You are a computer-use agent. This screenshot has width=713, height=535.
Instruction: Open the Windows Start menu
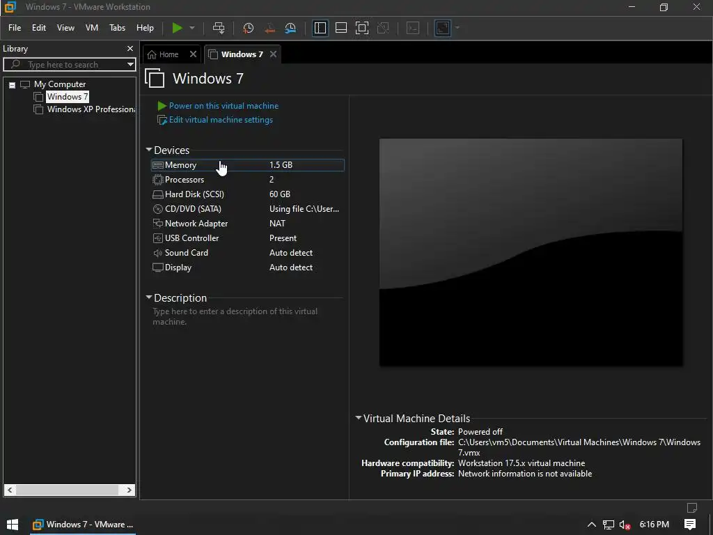point(13,525)
